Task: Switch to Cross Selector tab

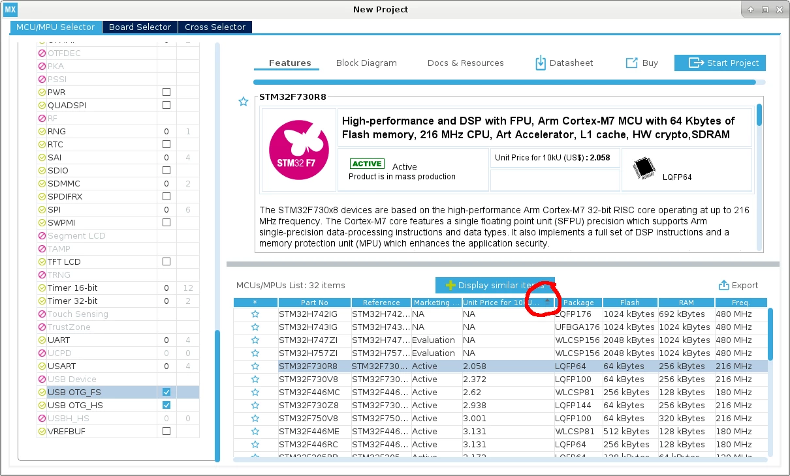Action: [215, 27]
